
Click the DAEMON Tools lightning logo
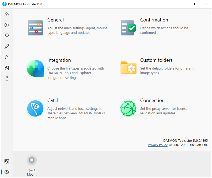(5, 4)
